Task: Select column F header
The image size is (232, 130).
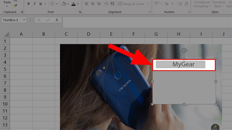Action: pyautogui.click(x=134, y=34)
